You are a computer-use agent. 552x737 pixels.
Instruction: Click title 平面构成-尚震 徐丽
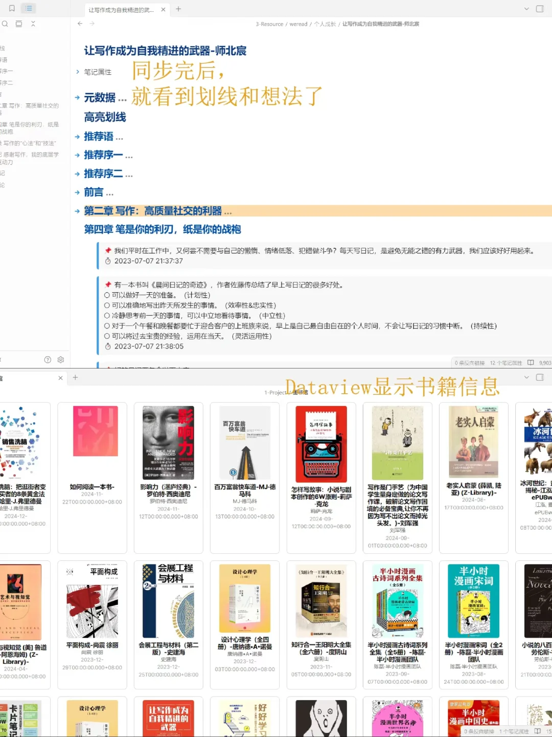[x=92, y=645]
